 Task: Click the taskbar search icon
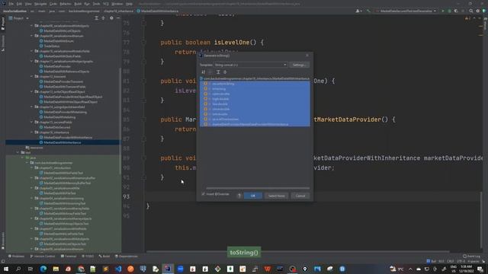pyautogui.click(x=18, y=269)
